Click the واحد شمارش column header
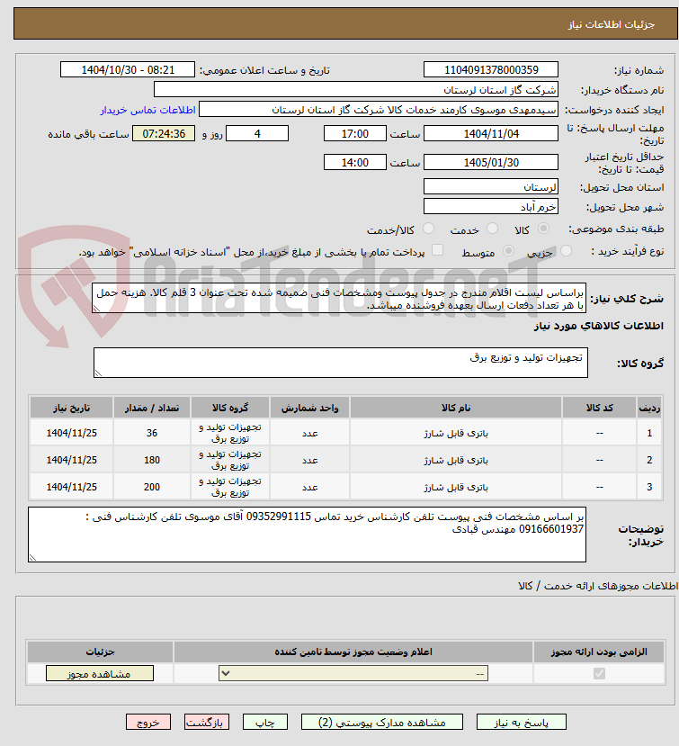679x746 pixels. [310, 408]
